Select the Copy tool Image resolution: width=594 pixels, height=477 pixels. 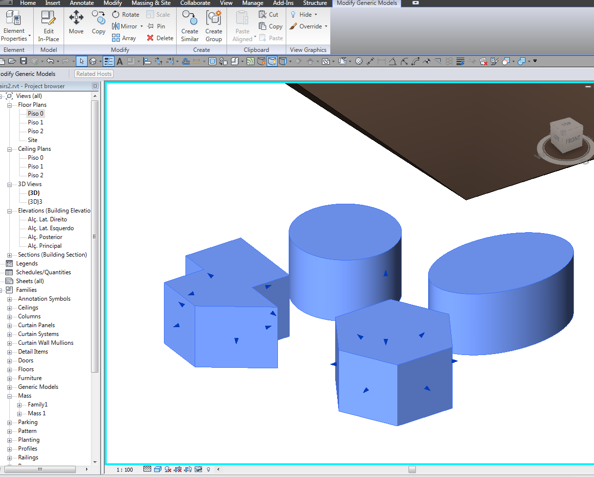(98, 23)
